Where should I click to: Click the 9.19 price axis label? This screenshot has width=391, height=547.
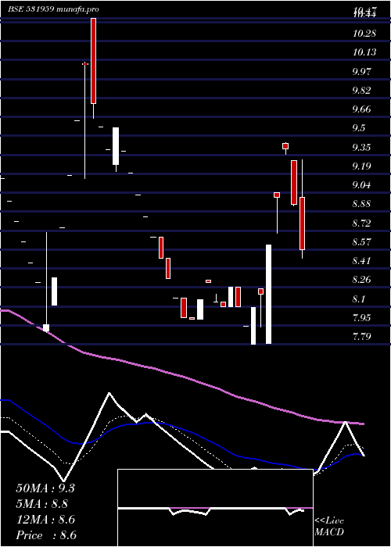(361, 166)
